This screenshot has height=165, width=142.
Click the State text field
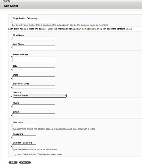[34, 78]
